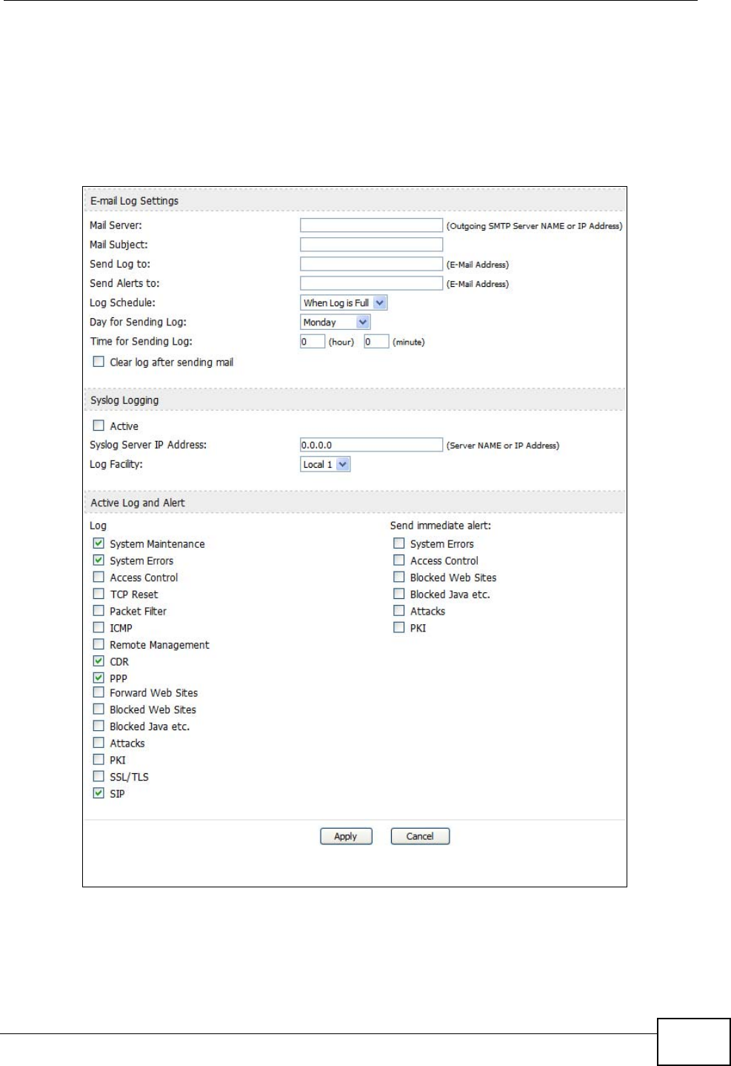This screenshot has width=731, height=1066.
Task: Check Blocked Java etc. log checkbox
Action: tap(99, 726)
